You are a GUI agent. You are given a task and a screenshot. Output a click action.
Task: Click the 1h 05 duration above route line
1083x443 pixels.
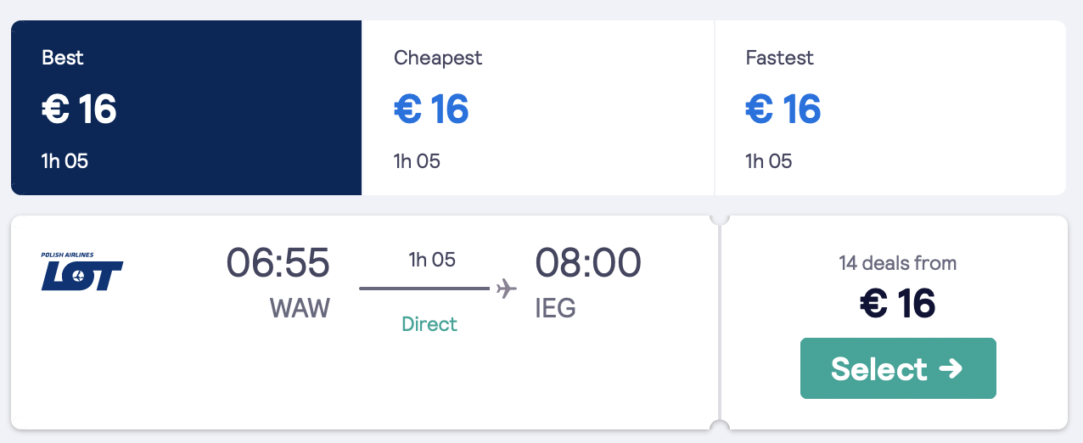point(432,260)
